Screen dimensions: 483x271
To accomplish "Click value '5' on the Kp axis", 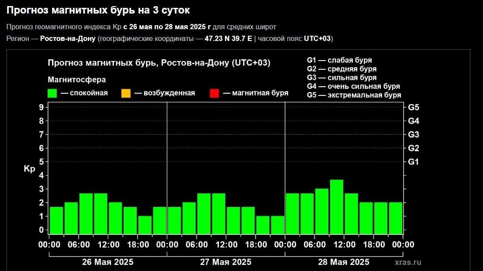I will tap(41, 162).
